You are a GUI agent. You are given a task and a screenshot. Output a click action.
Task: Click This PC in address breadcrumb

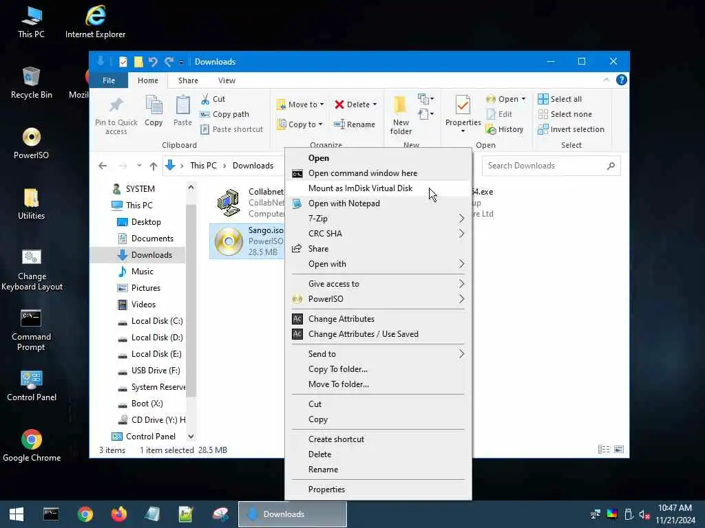[x=203, y=166]
